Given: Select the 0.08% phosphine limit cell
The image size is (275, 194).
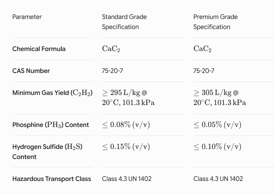Looking at the screenshot, I should pyautogui.click(x=126, y=125).
